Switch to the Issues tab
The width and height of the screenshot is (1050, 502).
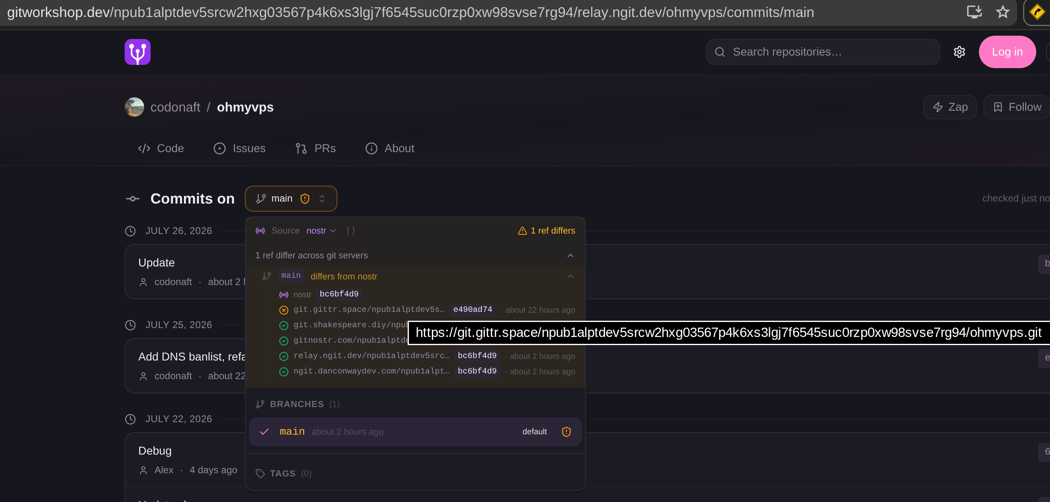[x=239, y=148]
